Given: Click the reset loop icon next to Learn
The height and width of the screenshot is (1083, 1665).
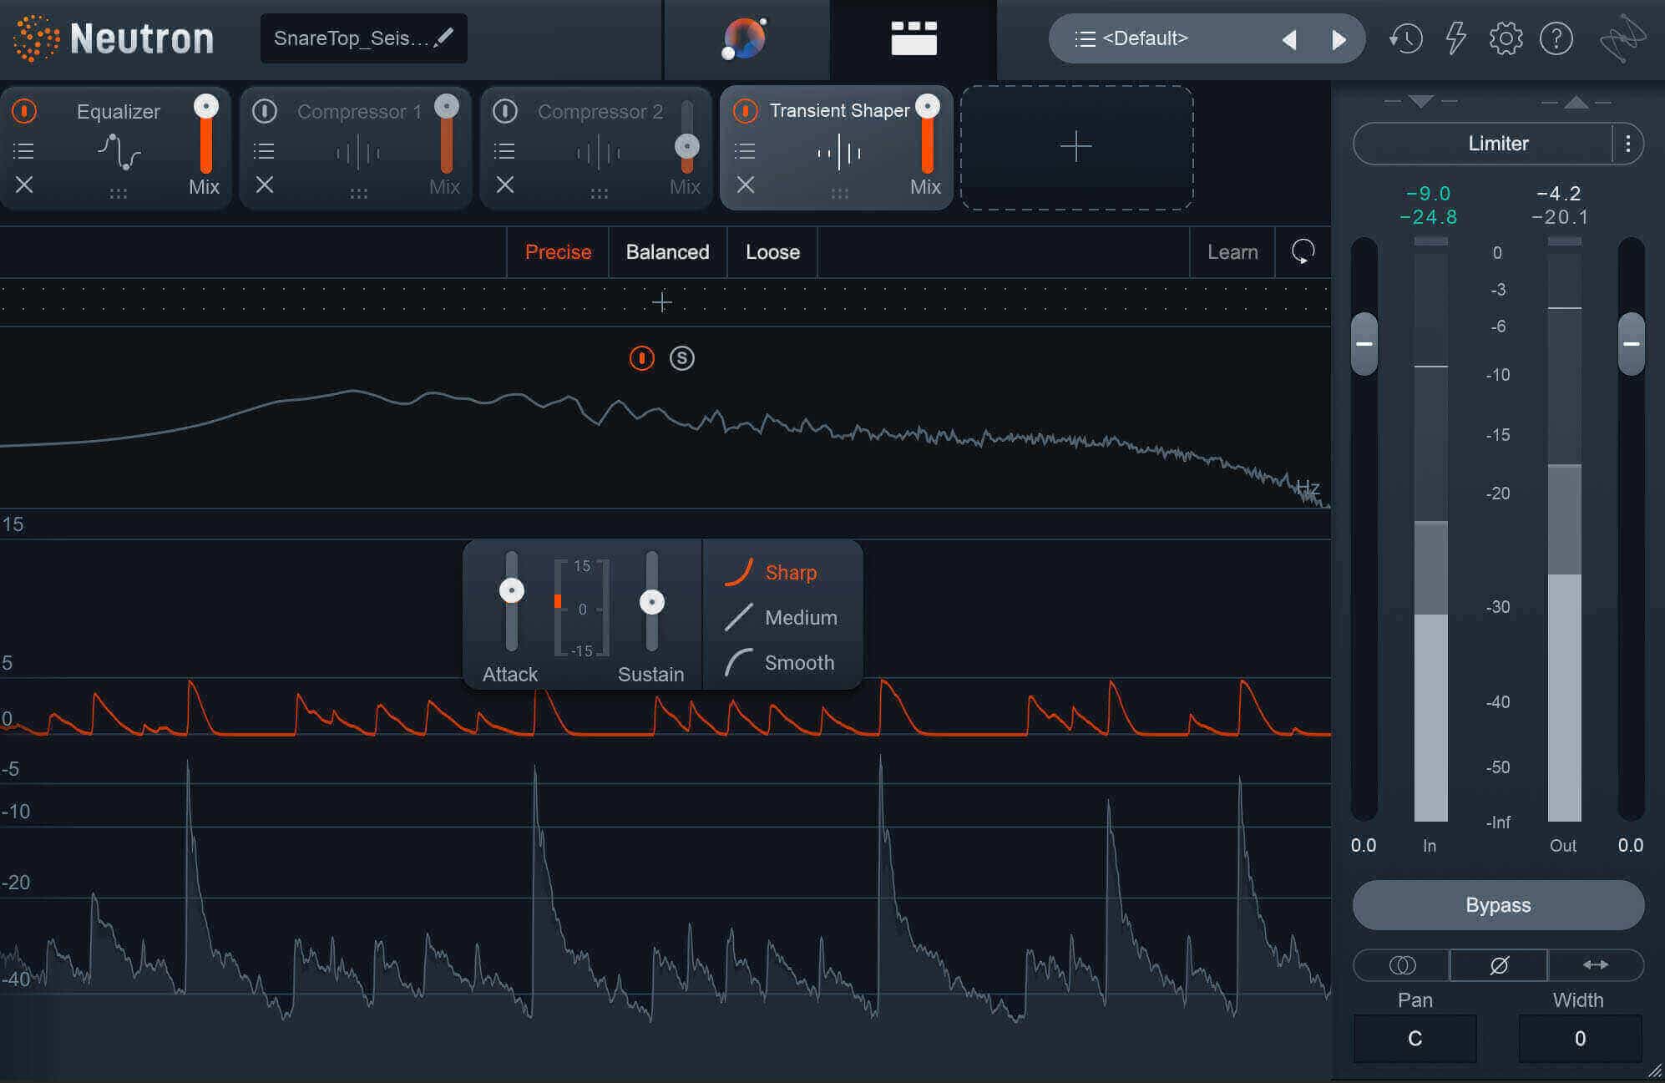Looking at the screenshot, I should click(1303, 251).
